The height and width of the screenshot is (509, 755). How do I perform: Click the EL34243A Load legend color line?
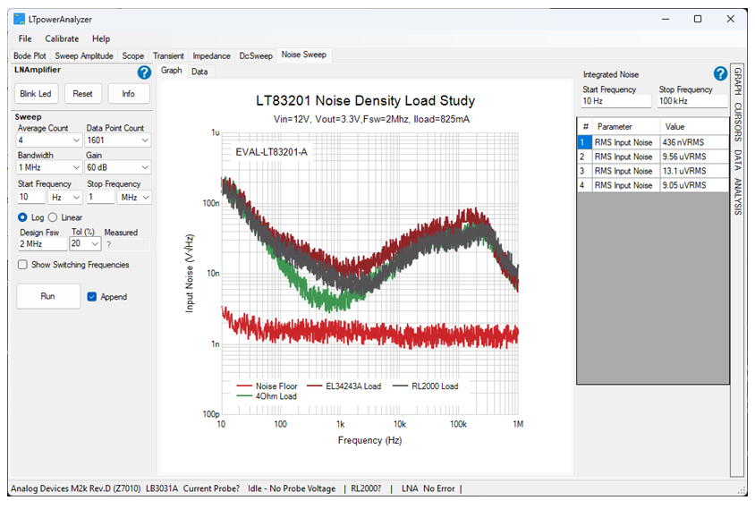pos(314,386)
